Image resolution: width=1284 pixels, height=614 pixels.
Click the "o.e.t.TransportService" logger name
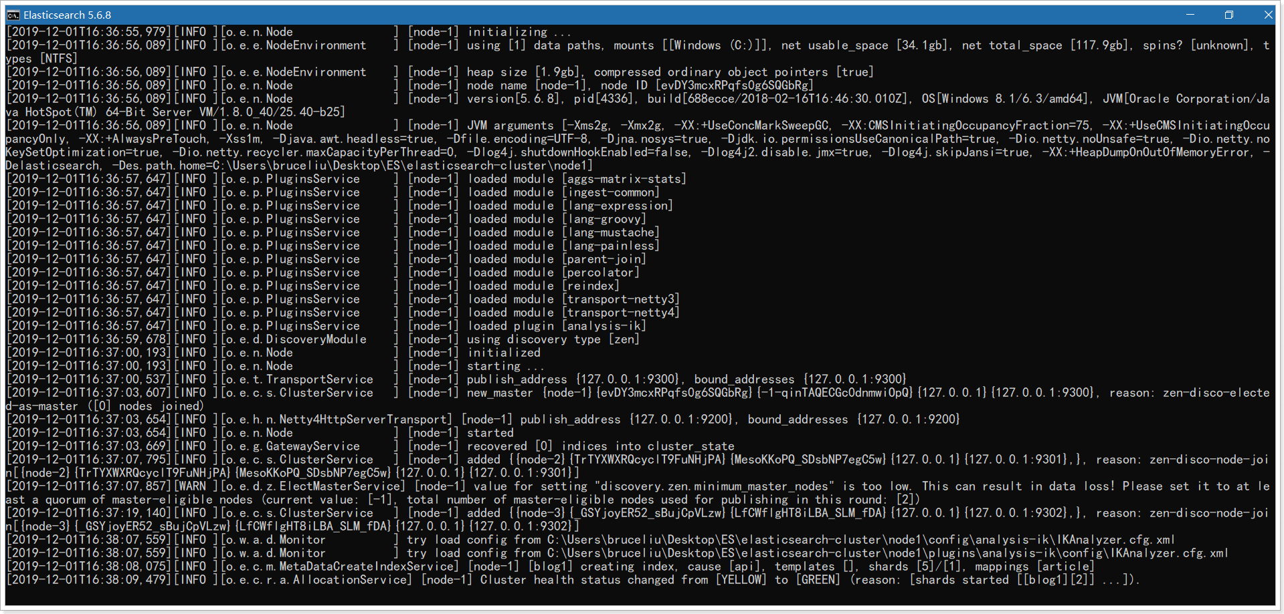[299, 379]
